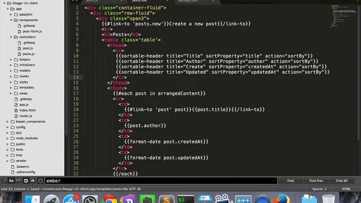Collapse the app folder

7,9
